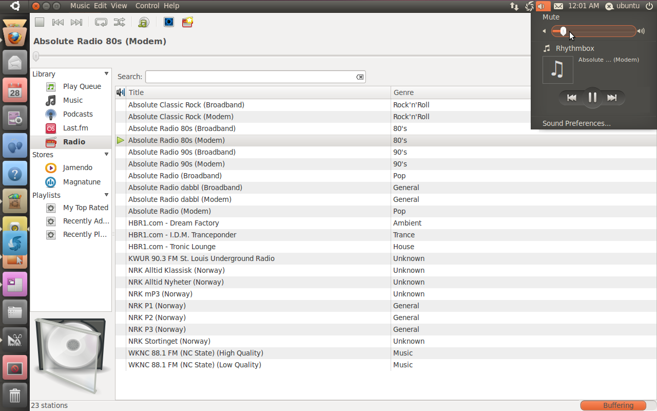
Task: Open the calendar app in the launcher
Action: point(15,90)
